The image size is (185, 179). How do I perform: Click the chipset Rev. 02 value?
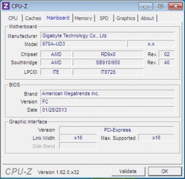(166, 54)
